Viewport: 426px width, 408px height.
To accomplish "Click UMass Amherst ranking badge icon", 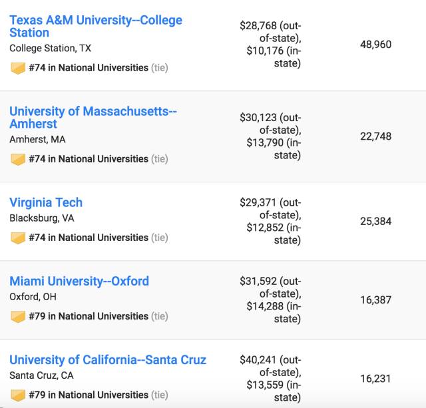I will tap(18, 159).
